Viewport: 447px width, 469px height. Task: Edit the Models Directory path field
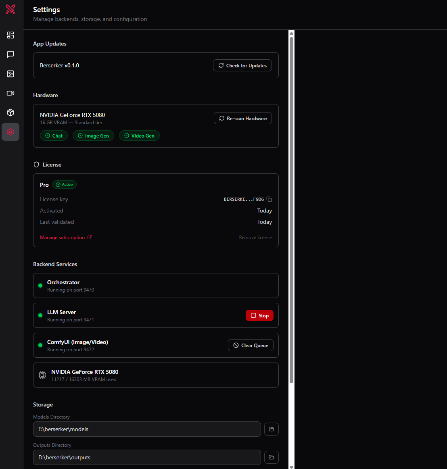tap(147, 429)
